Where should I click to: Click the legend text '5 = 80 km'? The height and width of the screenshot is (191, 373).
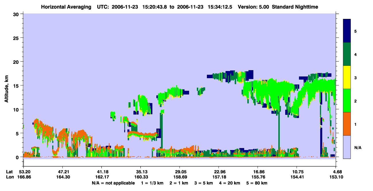257,183
